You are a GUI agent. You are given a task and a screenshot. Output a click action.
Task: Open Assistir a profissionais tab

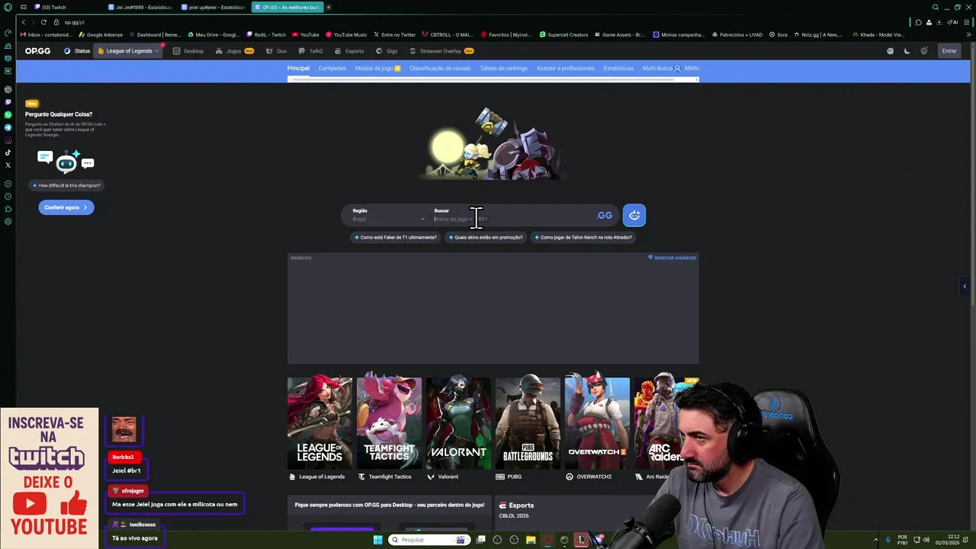tap(565, 68)
